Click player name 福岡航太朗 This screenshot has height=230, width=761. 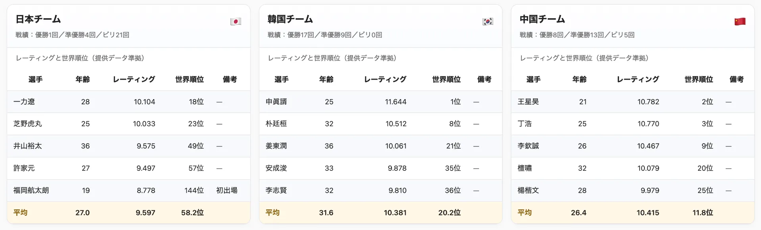tap(31, 190)
